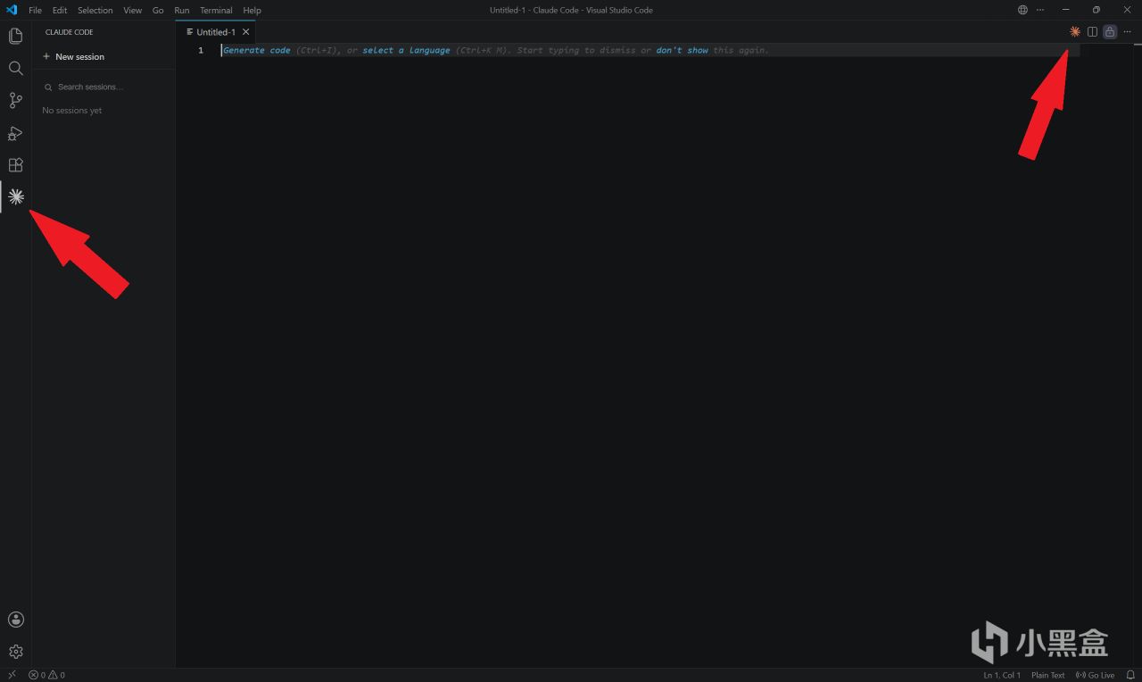Open the View menu

133,10
